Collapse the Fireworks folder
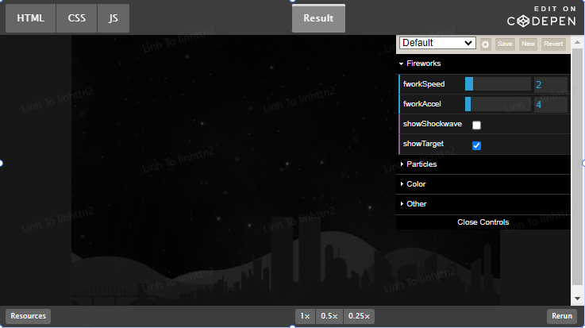The height and width of the screenshot is (328, 585). click(423, 64)
